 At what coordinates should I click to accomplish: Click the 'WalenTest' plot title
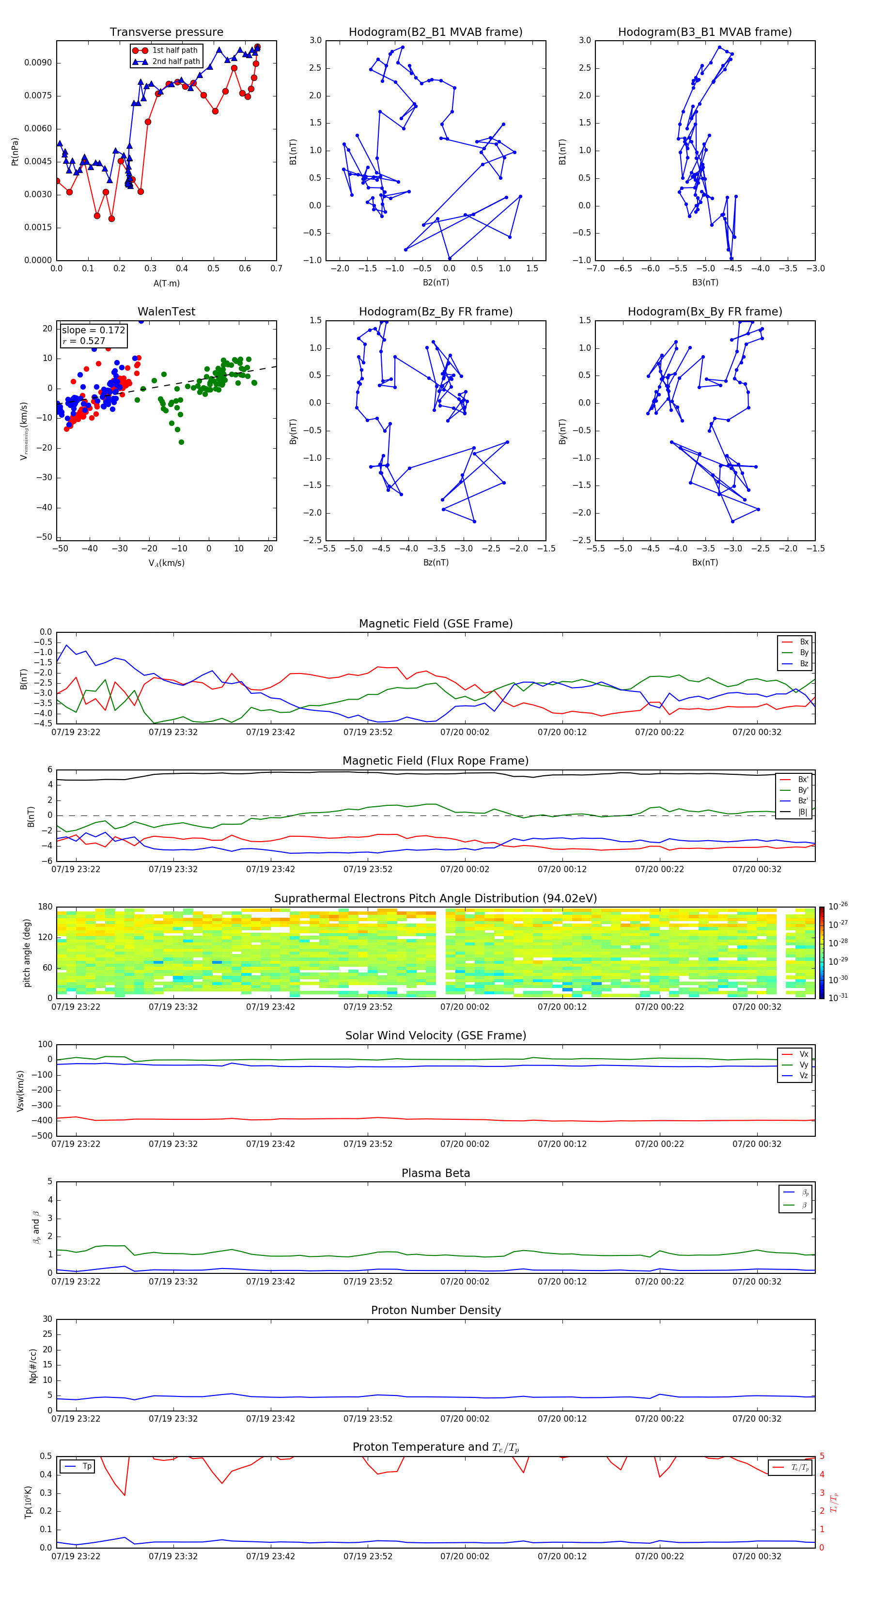coord(166,312)
